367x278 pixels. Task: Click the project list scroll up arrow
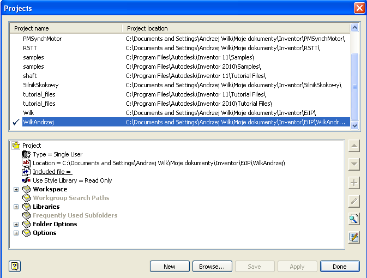(355, 28)
